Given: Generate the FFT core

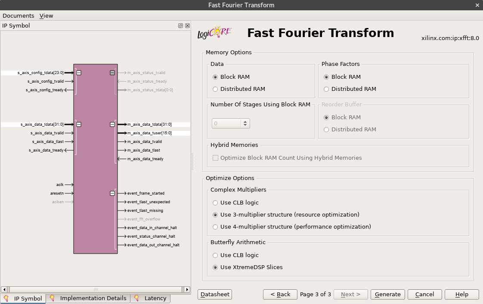Looking at the screenshot, I should [x=388, y=295].
